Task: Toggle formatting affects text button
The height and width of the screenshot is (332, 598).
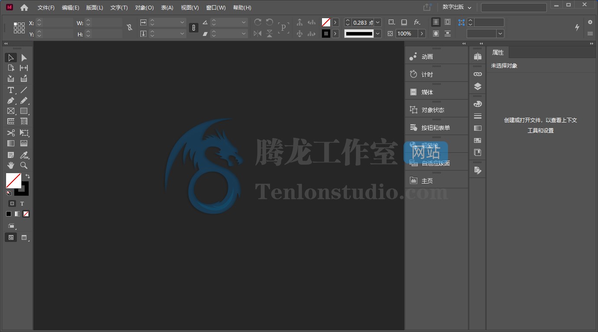Action: [x=22, y=203]
